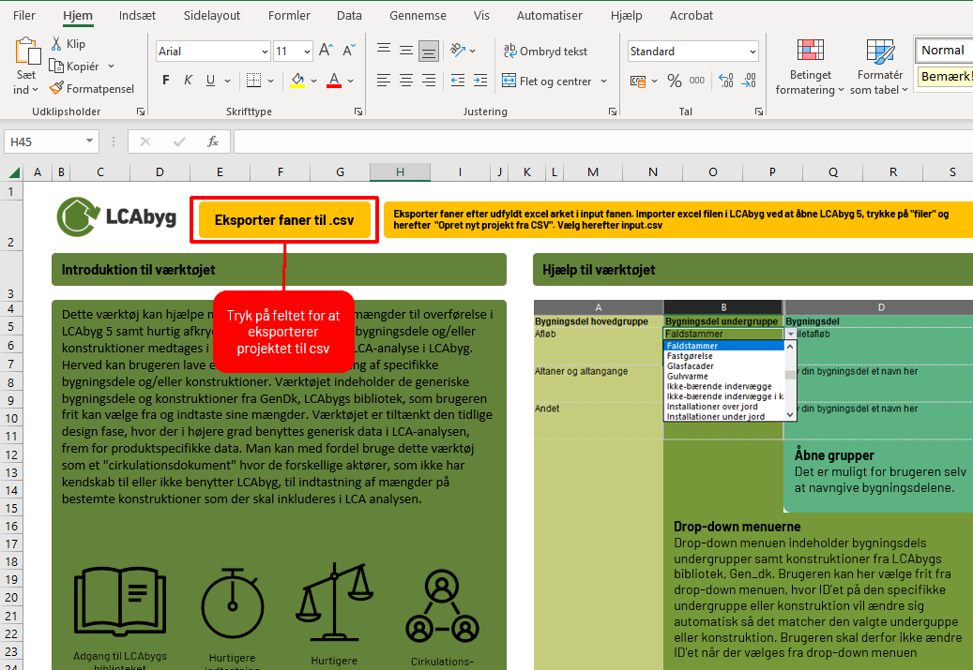Toggle bold formatting with the F button
This screenshot has width=973, height=670.
pos(165,81)
